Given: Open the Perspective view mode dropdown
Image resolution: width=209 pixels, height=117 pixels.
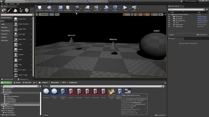Looking at the screenshot, I should [x=43, y=14].
